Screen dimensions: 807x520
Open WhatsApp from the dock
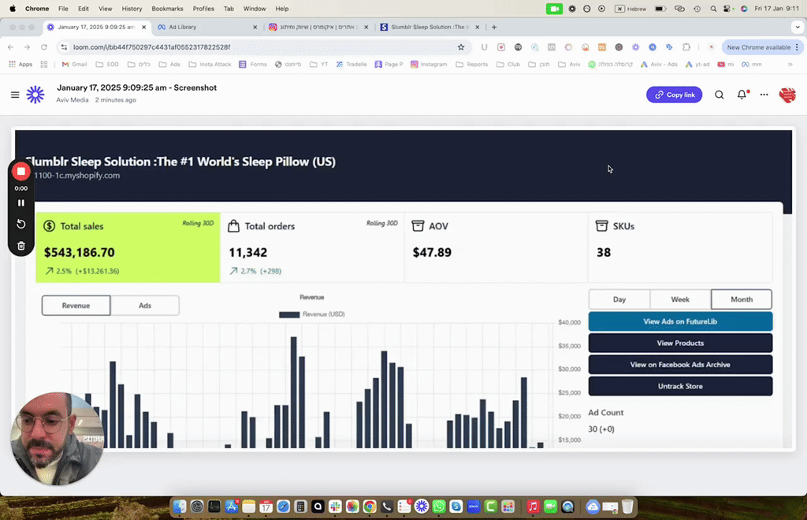[x=439, y=507]
